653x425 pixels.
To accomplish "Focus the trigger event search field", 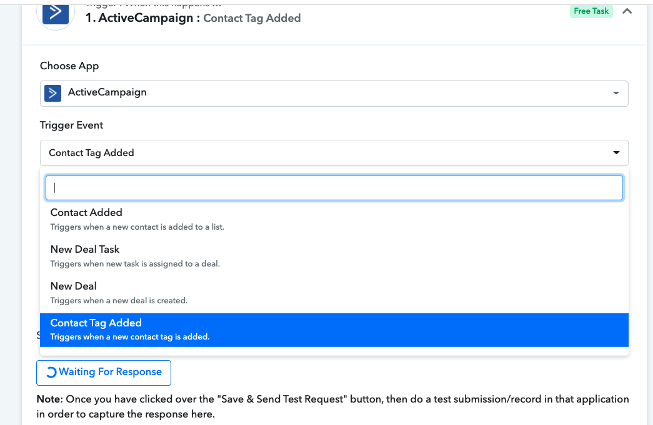I will click(x=334, y=188).
